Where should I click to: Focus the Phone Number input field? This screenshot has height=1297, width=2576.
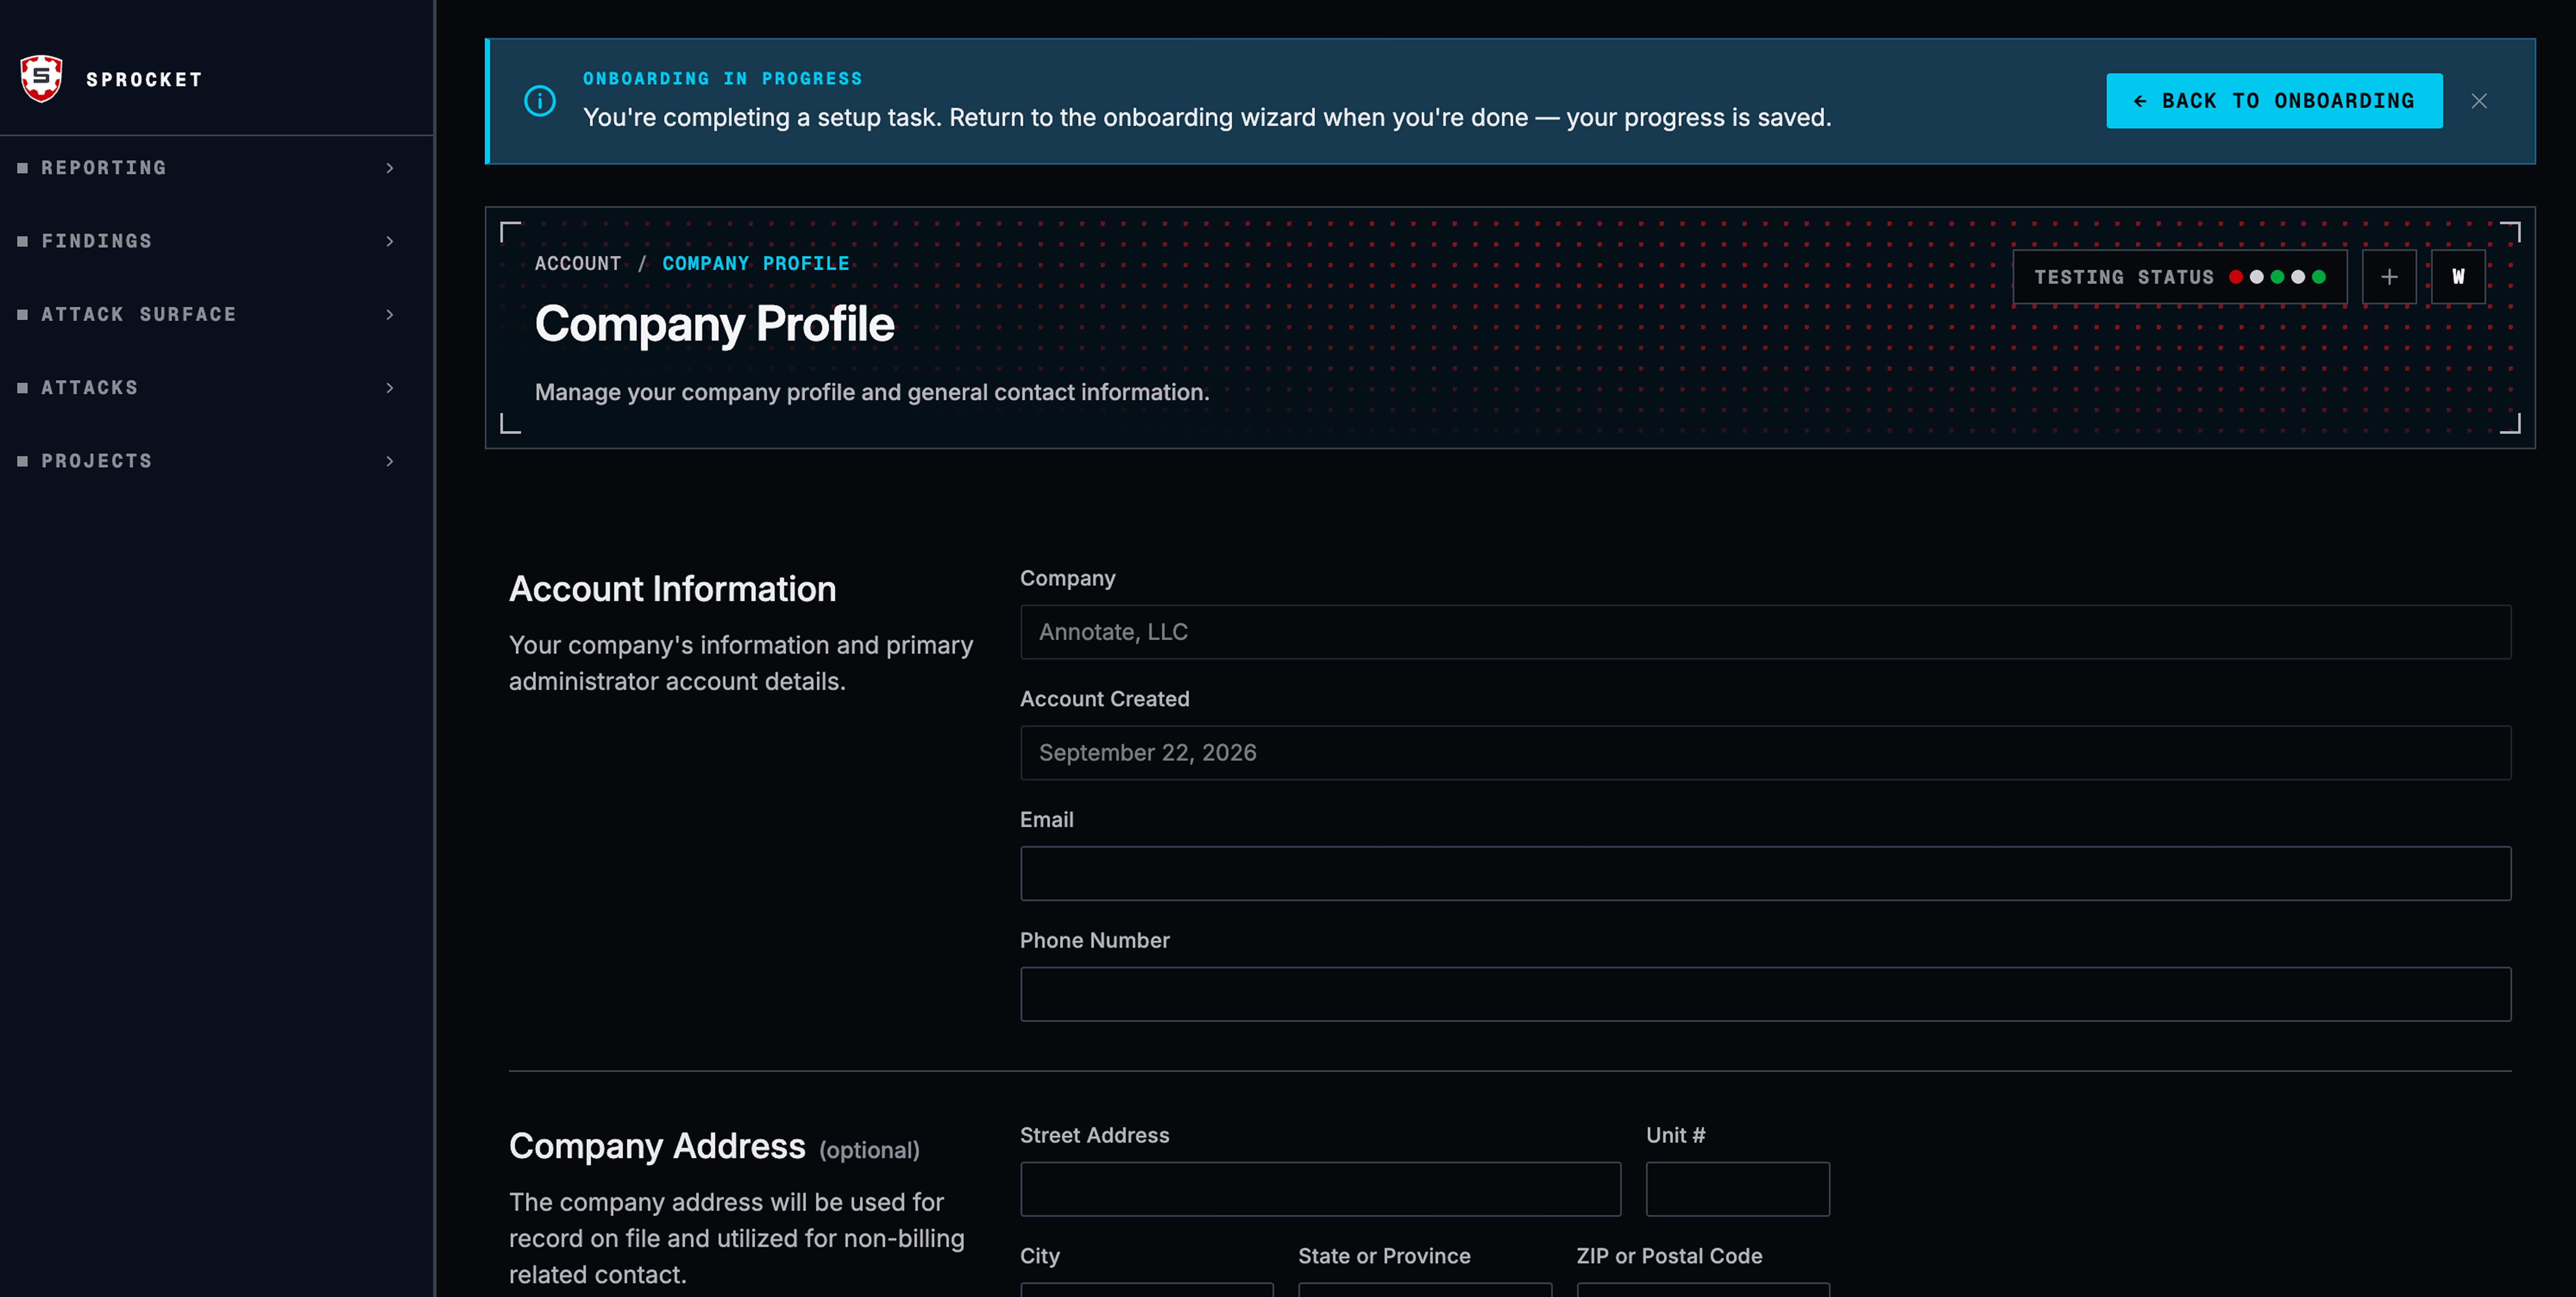tap(1765, 994)
